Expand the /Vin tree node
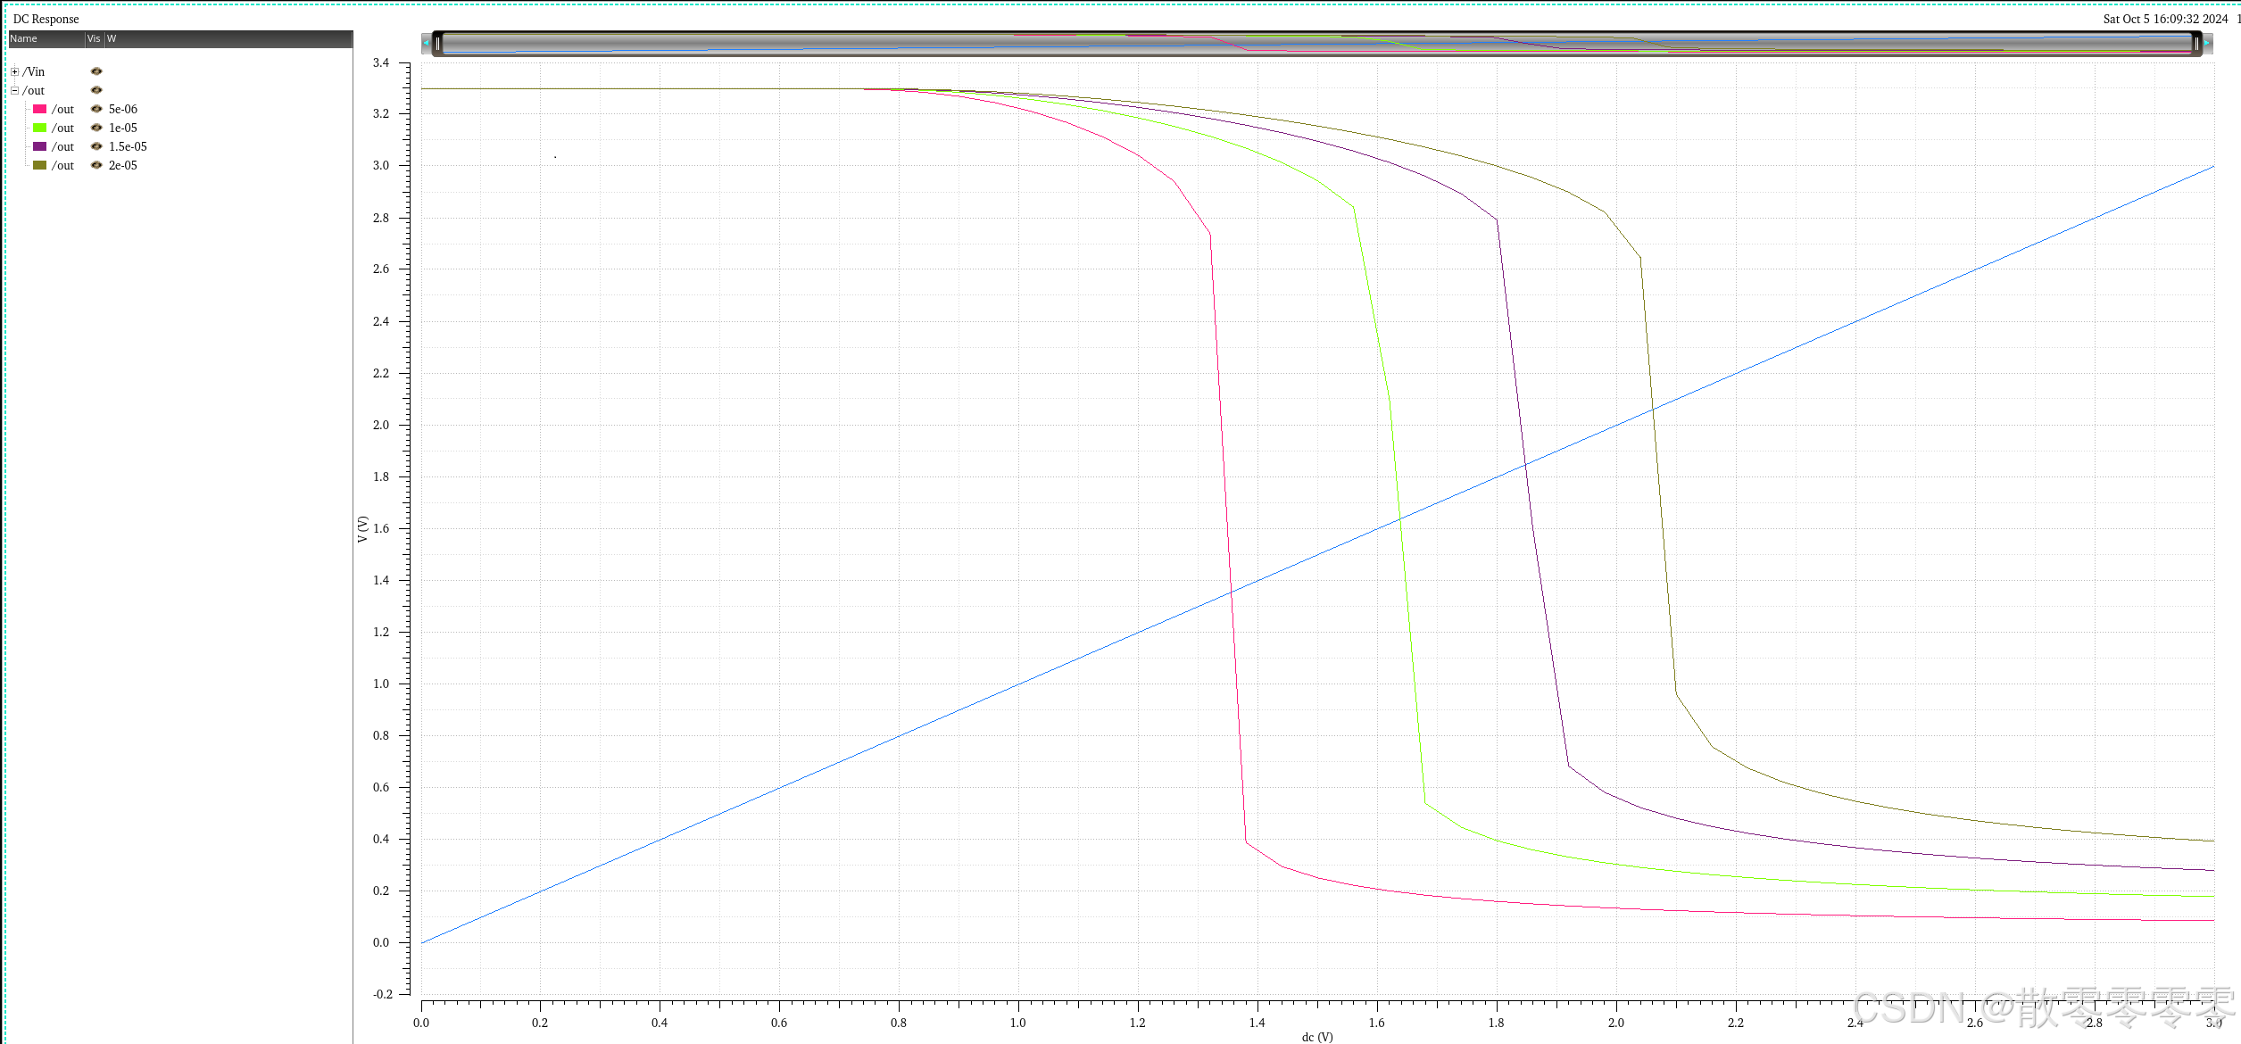The image size is (2241, 1044). (x=14, y=71)
